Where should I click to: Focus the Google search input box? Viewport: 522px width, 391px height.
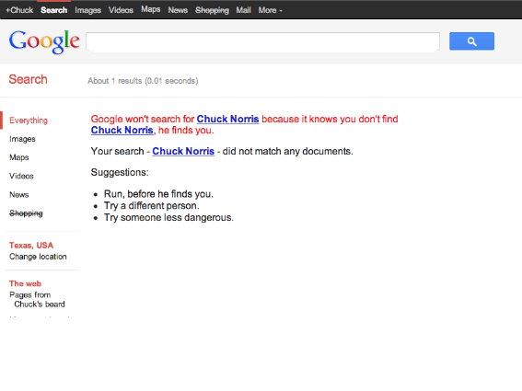click(262, 41)
